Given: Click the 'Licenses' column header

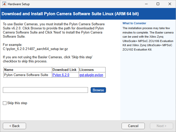Looking at the screenshot, I should point(92,70).
